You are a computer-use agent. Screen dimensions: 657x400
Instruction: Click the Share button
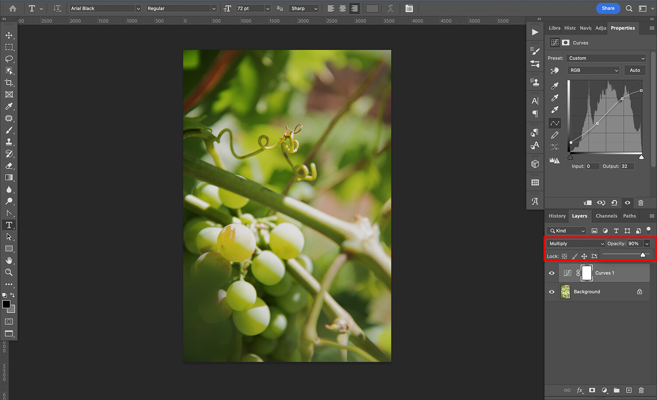tap(608, 8)
